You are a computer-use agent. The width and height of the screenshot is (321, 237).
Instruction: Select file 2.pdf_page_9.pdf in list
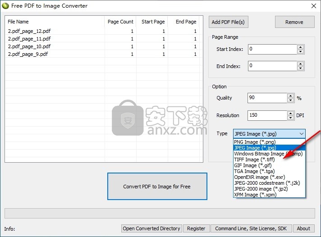(x=28, y=54)
